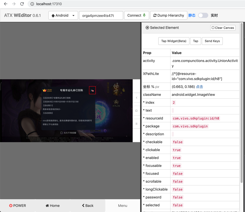Click the vivo crown logo in popup
The image size is (245, 212).
47,90
